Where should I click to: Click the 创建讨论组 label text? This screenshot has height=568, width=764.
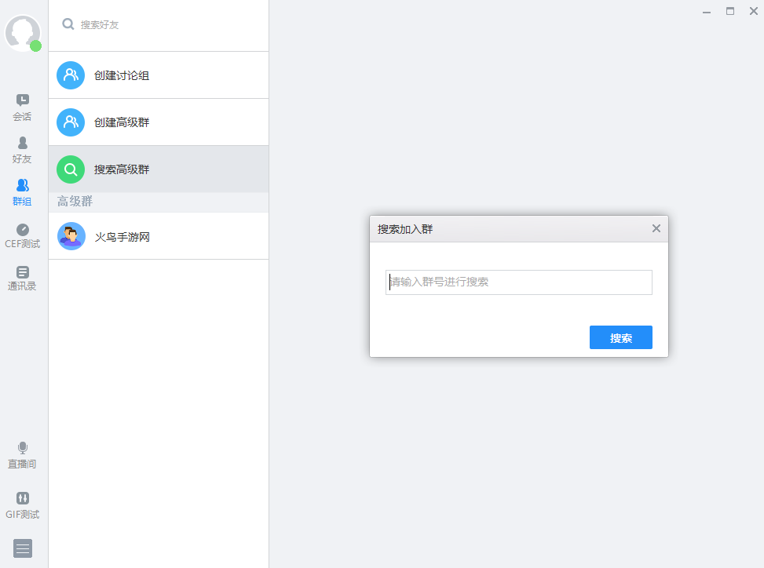point(122,75)
